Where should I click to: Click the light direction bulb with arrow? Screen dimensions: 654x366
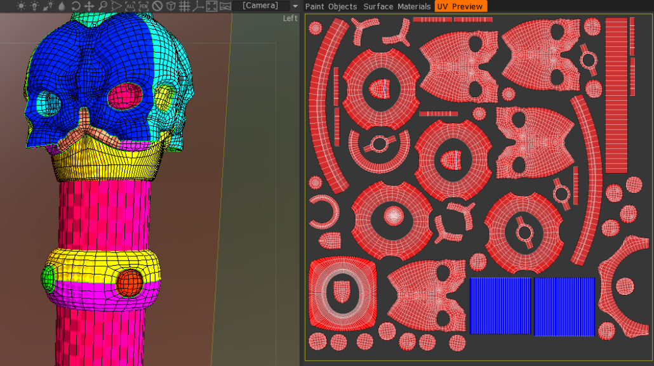[x=48, y=6]
